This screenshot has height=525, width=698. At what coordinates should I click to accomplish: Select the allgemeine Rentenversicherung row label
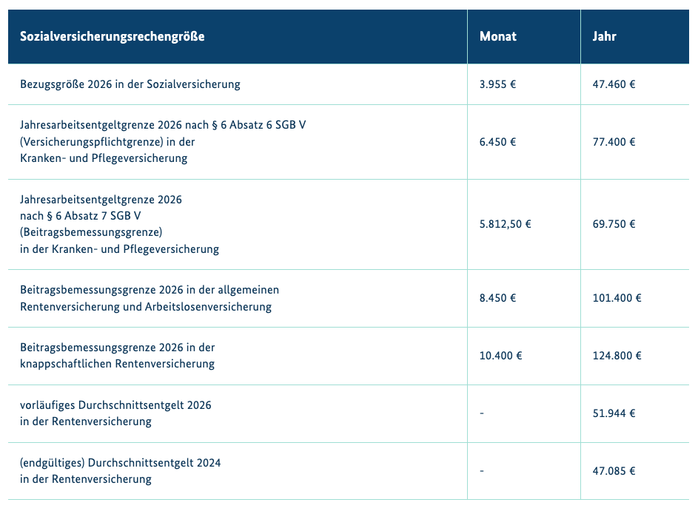click(150, 298)
